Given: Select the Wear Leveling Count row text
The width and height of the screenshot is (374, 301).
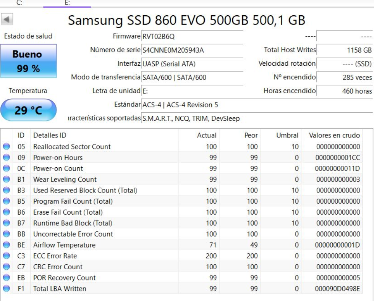Looking at the screenshot, I should pos(65,180).
